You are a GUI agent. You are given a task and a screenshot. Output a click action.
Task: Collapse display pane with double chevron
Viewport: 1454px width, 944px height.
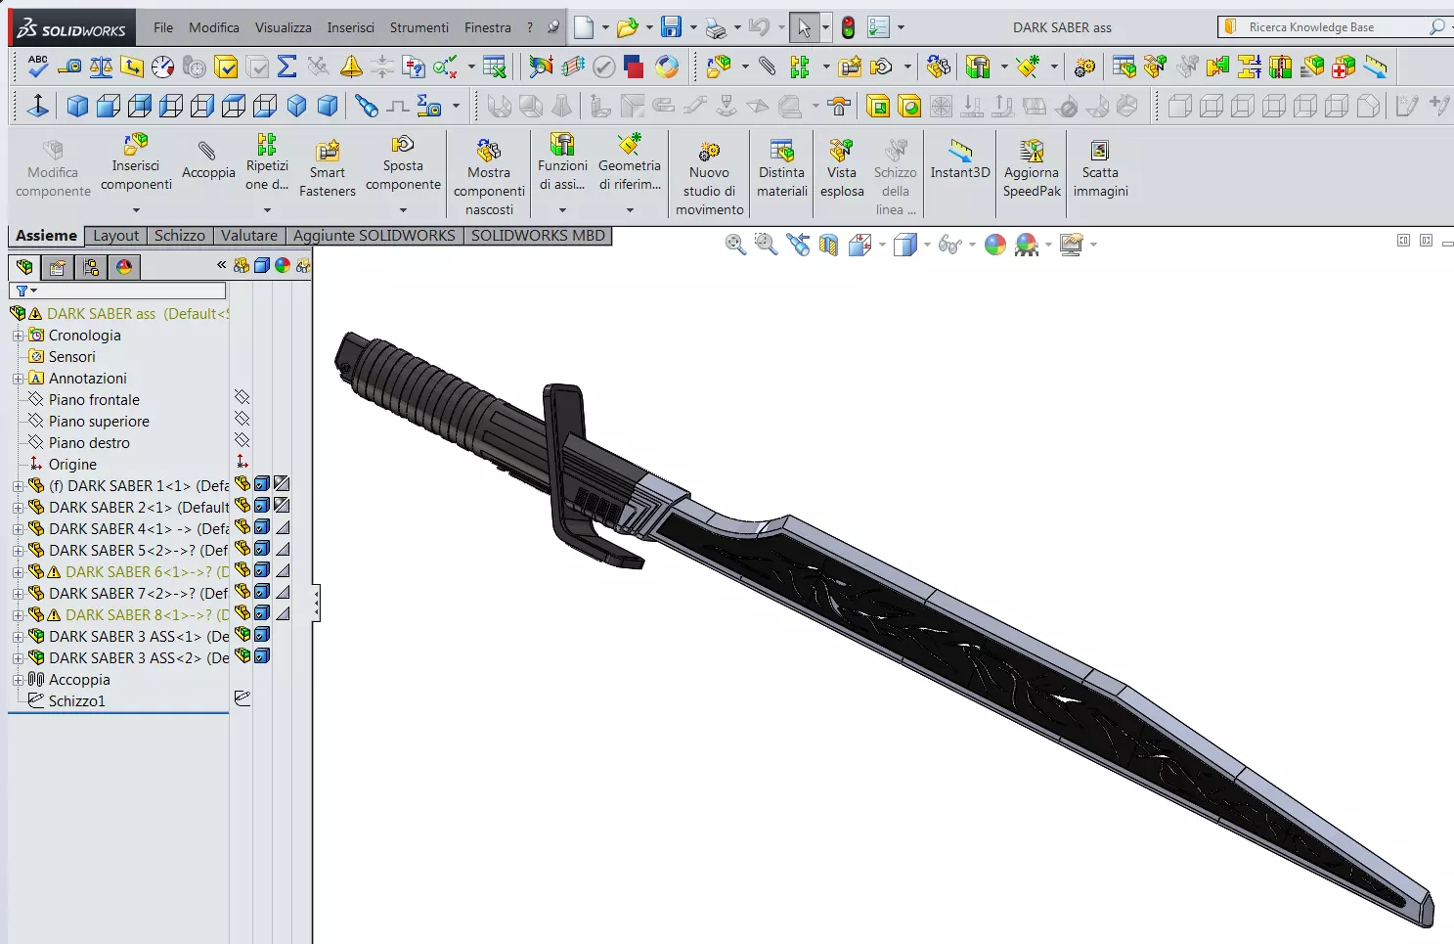click(x=221, y=264)
